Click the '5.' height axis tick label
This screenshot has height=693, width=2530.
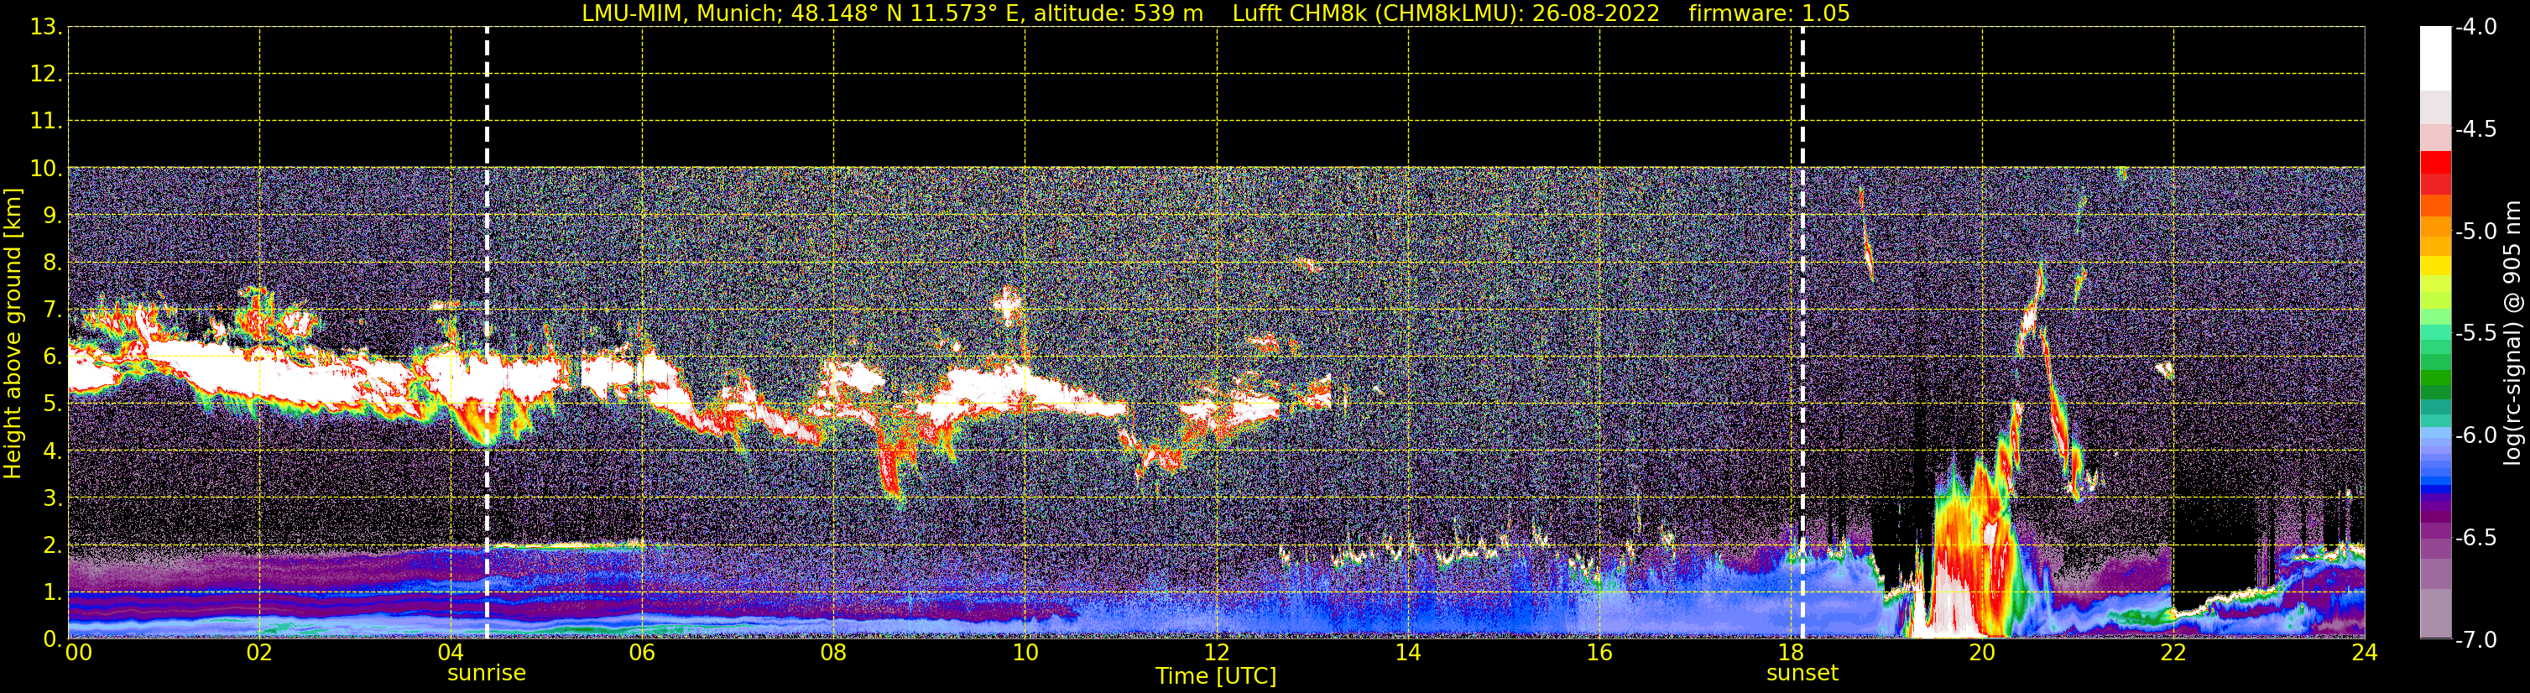point(53,404)
